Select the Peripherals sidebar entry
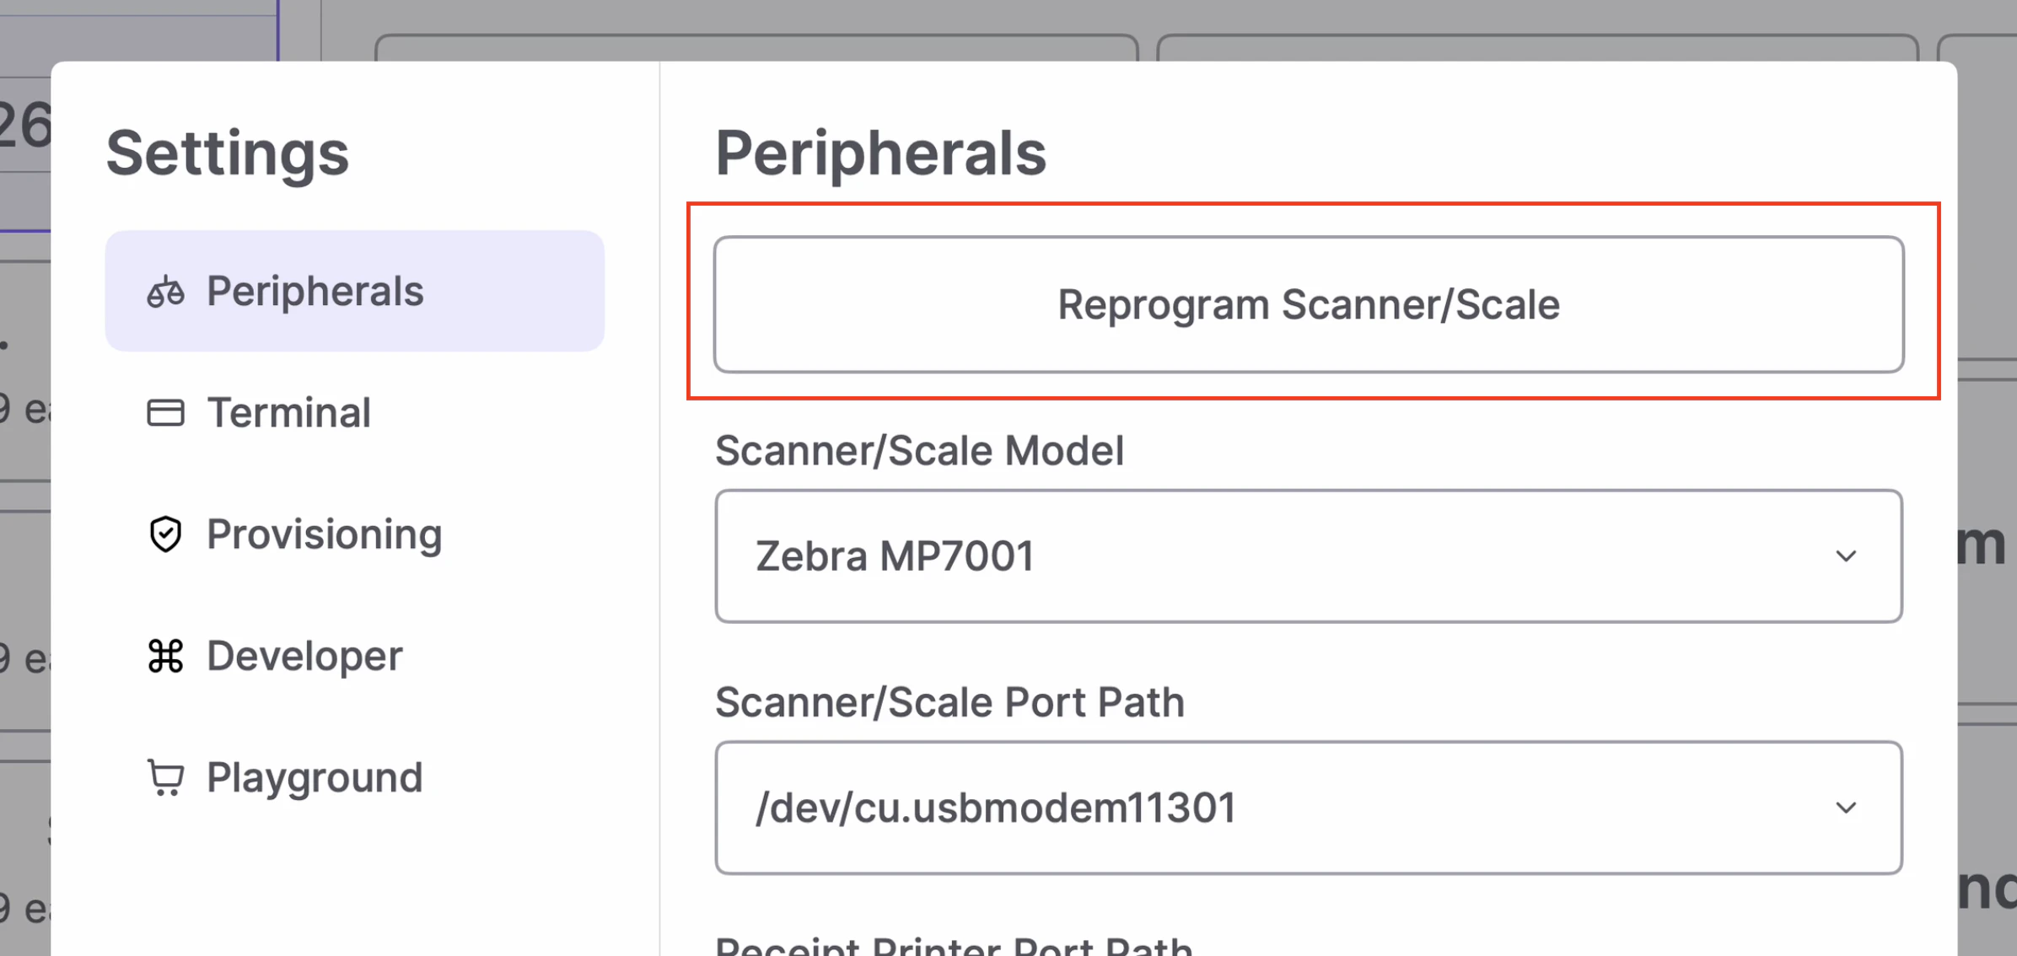This screenshot has height=956, width=2017. pyautogui.click(x=315, y=291)
